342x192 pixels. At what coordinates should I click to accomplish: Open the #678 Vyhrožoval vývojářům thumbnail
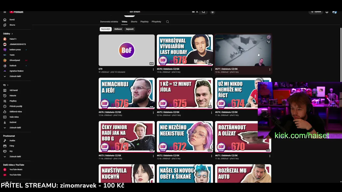185,50
